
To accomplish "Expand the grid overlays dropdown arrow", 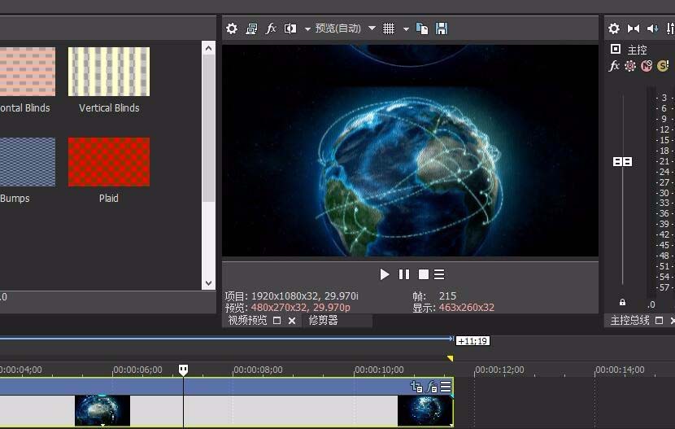I will point(406,28).
